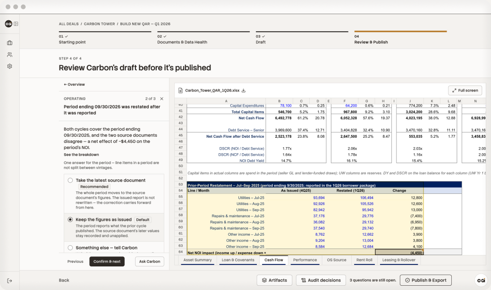Select the Cash Flow sheet tab
The height and width of the screenshot is (290, 491).
(x=274, y=260)
